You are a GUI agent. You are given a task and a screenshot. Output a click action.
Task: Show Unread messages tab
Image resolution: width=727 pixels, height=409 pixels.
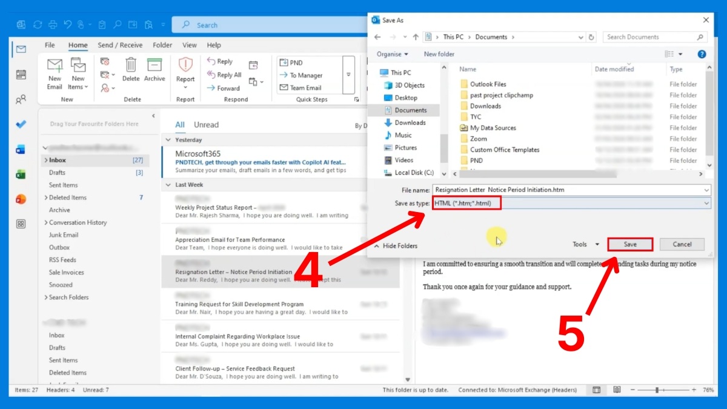(x=206, y=125)
